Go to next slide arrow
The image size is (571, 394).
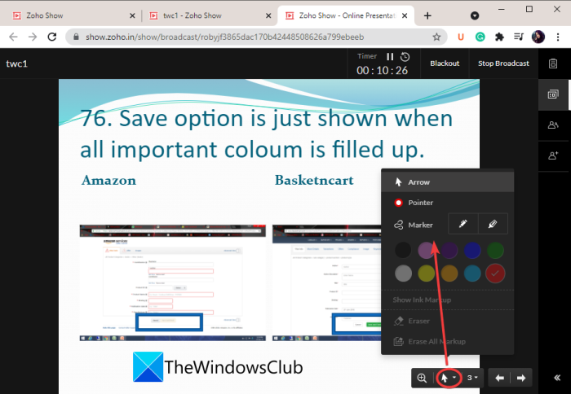pyautogui.click(x=521, y=378)
